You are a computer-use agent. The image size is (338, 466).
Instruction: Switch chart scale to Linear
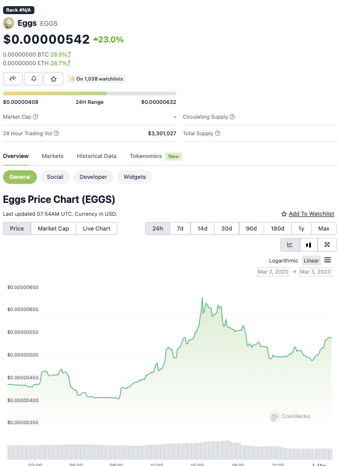coord(312,261)
